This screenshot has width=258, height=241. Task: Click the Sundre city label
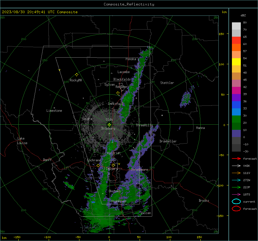87,119
